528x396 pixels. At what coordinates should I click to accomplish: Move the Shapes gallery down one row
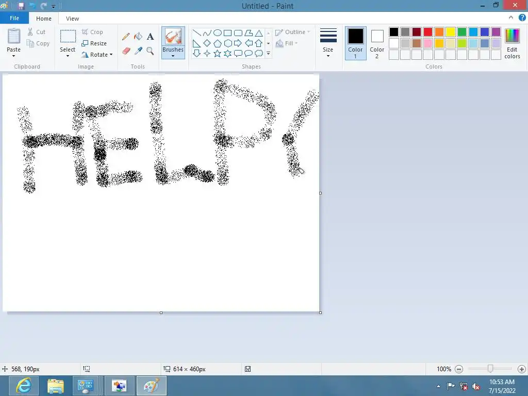[x=268, y=43]
